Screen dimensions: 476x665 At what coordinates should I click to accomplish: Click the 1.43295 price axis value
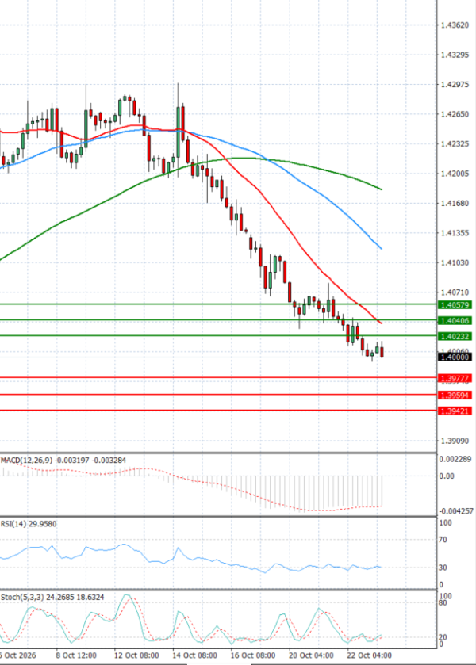(455, 55)
